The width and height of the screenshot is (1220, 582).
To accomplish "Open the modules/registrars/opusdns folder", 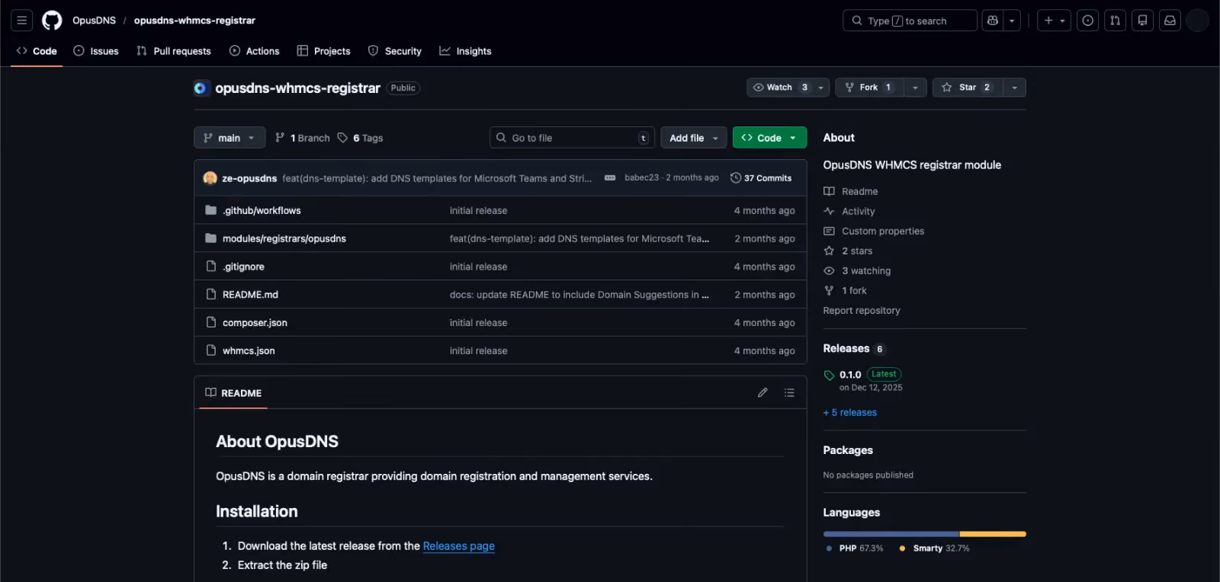I will [284, 239].
